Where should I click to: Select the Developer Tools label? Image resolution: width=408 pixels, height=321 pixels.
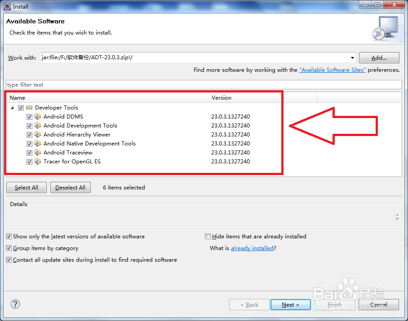pyautogui.click(x=57, y=108)
